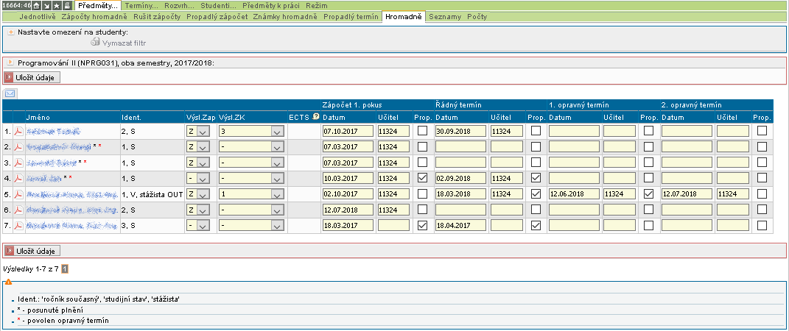Check row 1 Řádný termín Prop. checkbox

pyautogui.click(x=536, y=131)
